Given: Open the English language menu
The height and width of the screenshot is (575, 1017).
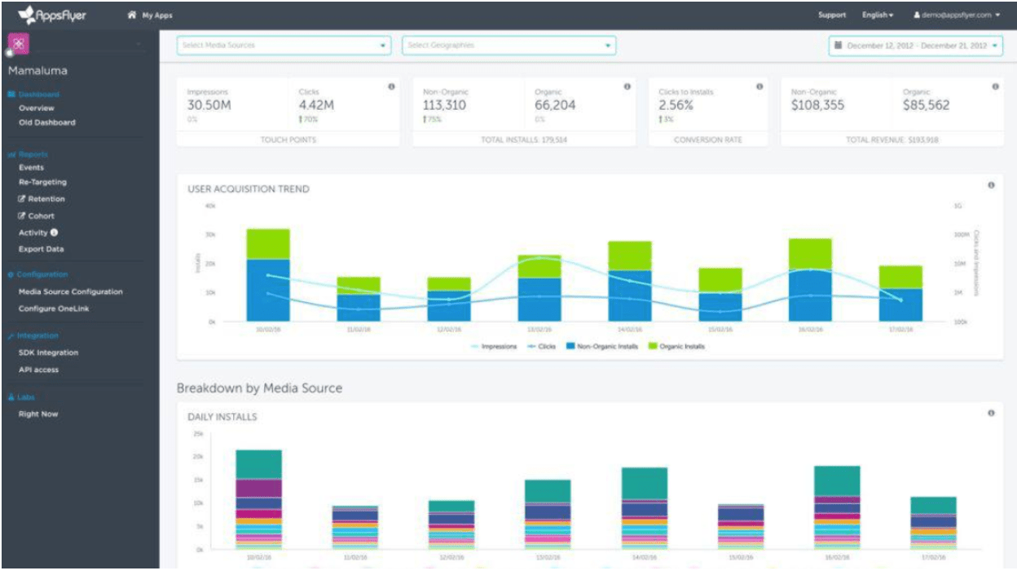Looking at the screenshot, I should pyautogui.click(x=878, y=15).
